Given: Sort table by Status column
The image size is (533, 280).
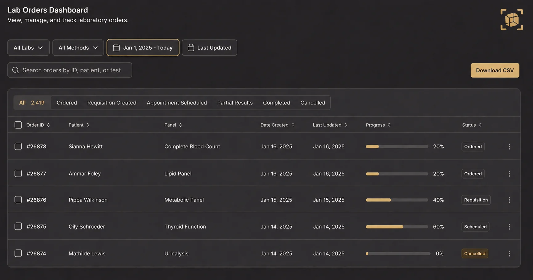Looking at the screenshot, I should click(472, 125).
